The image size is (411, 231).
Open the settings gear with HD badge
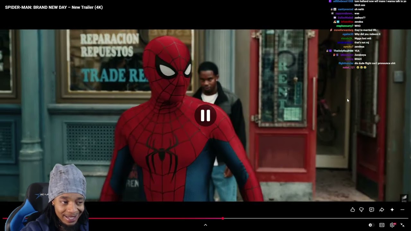pos(392,225)
